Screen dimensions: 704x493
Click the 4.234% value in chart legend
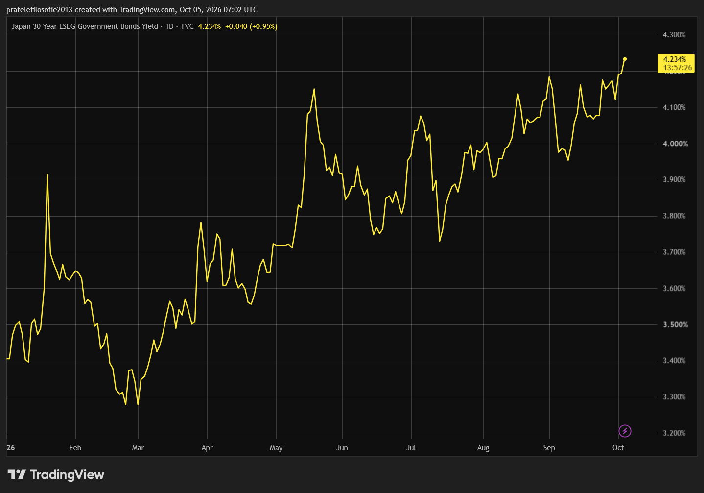tap(210, 26)
